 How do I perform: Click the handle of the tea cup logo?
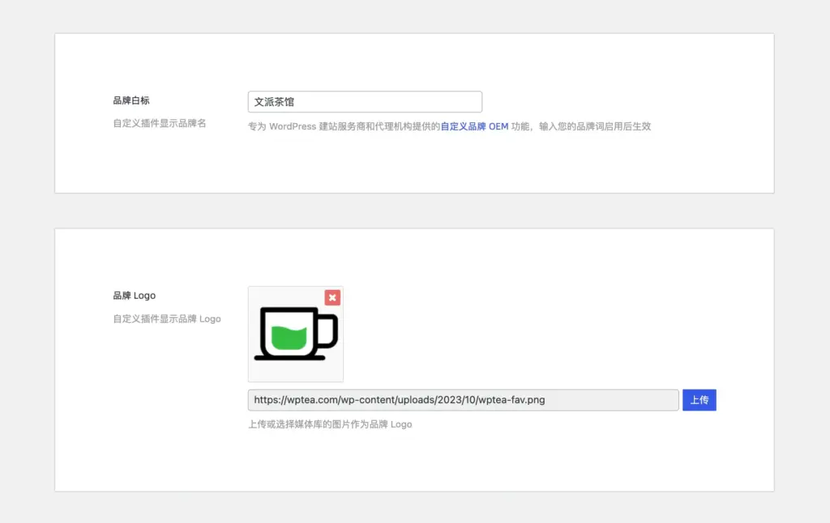(329, 332)
